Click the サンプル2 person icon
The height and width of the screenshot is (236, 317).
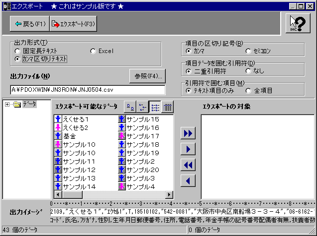(122, 161)
